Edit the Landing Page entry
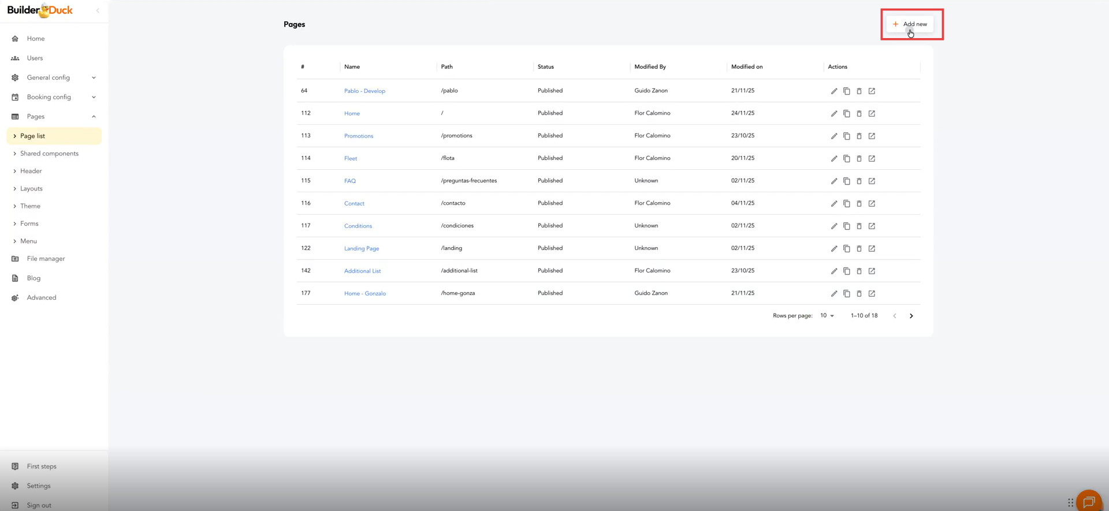Screen dimensions: 1109x511 [833, 249]
